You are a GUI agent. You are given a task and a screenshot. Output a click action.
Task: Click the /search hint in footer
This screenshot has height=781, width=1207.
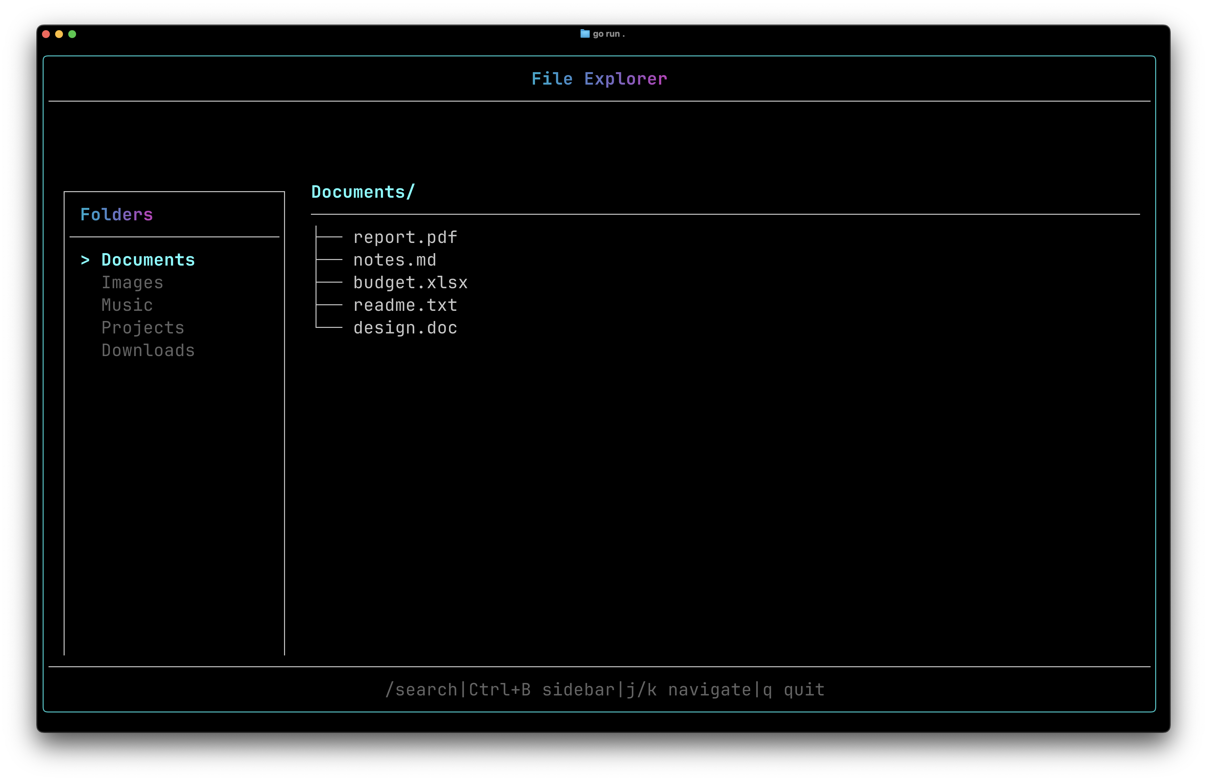(x=421, y=690)
